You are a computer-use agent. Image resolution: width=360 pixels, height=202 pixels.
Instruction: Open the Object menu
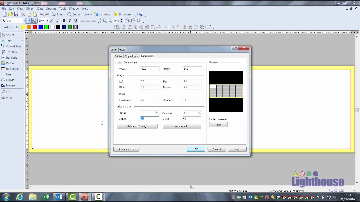point(30,8)
